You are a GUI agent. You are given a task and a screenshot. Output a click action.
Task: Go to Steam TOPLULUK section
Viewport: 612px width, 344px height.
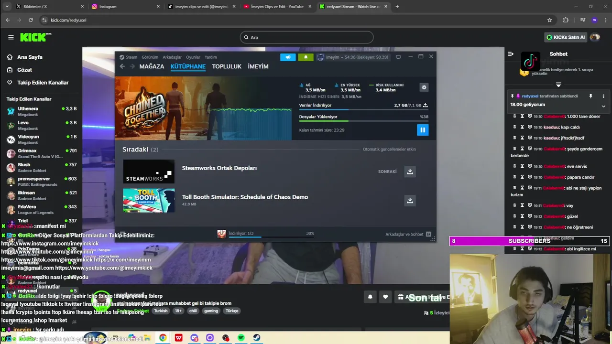(227, 66)
